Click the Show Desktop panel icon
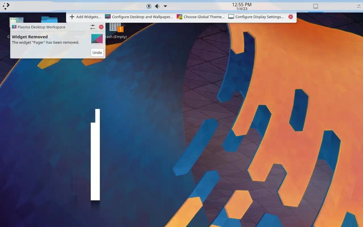The image size is (363, 227). tap(316, 6)
